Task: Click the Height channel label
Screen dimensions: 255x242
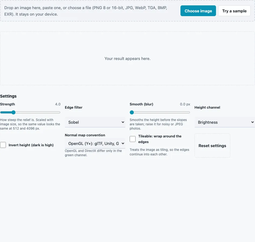Action: [x=207, y=108]
